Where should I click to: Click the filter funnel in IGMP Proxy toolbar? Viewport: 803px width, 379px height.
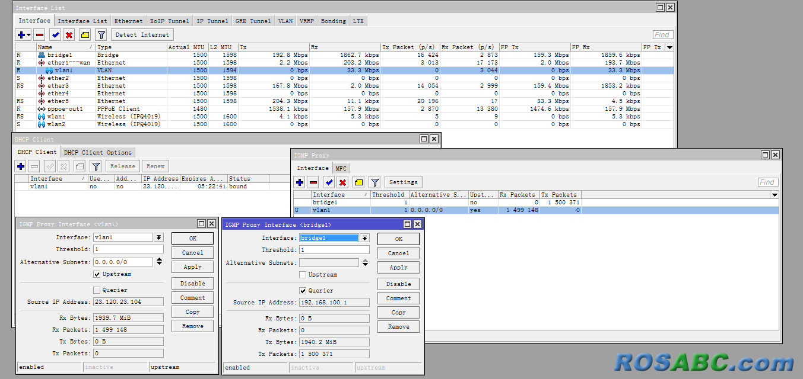(375, 182)
